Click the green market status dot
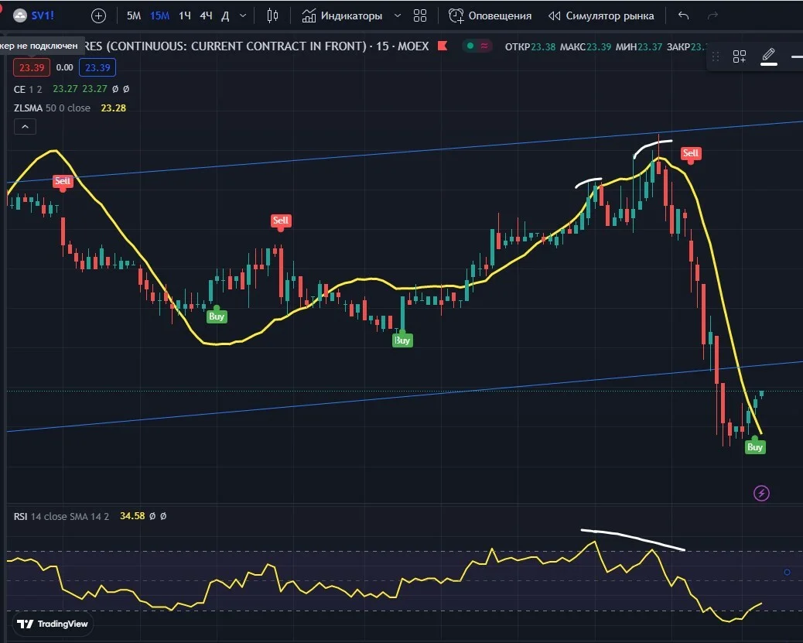The width and height of the screenshot is (803, 643). (x=470, y=46)
